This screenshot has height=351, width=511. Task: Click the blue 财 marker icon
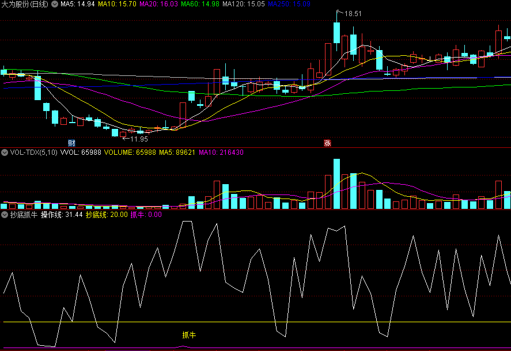pos(71,143)
